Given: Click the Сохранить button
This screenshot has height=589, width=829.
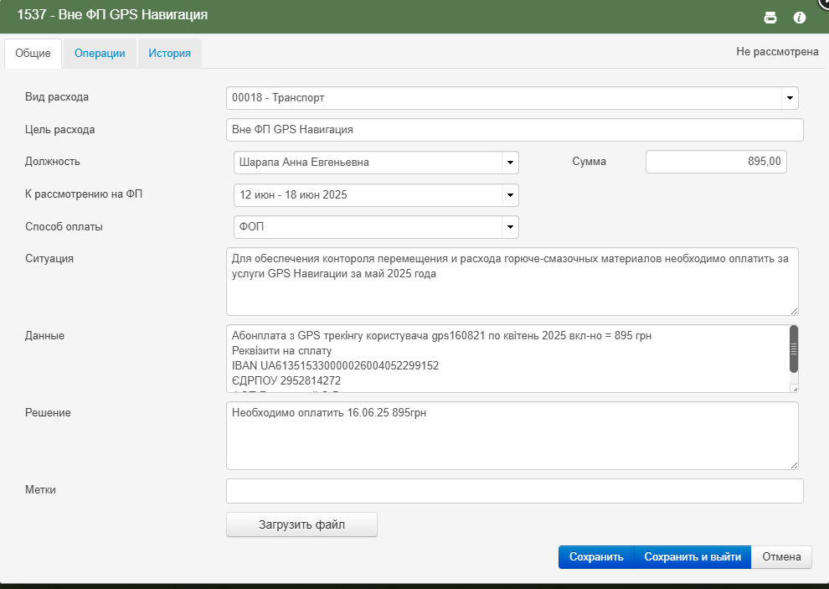Looking at the screenshot, I should coord(596,557).
